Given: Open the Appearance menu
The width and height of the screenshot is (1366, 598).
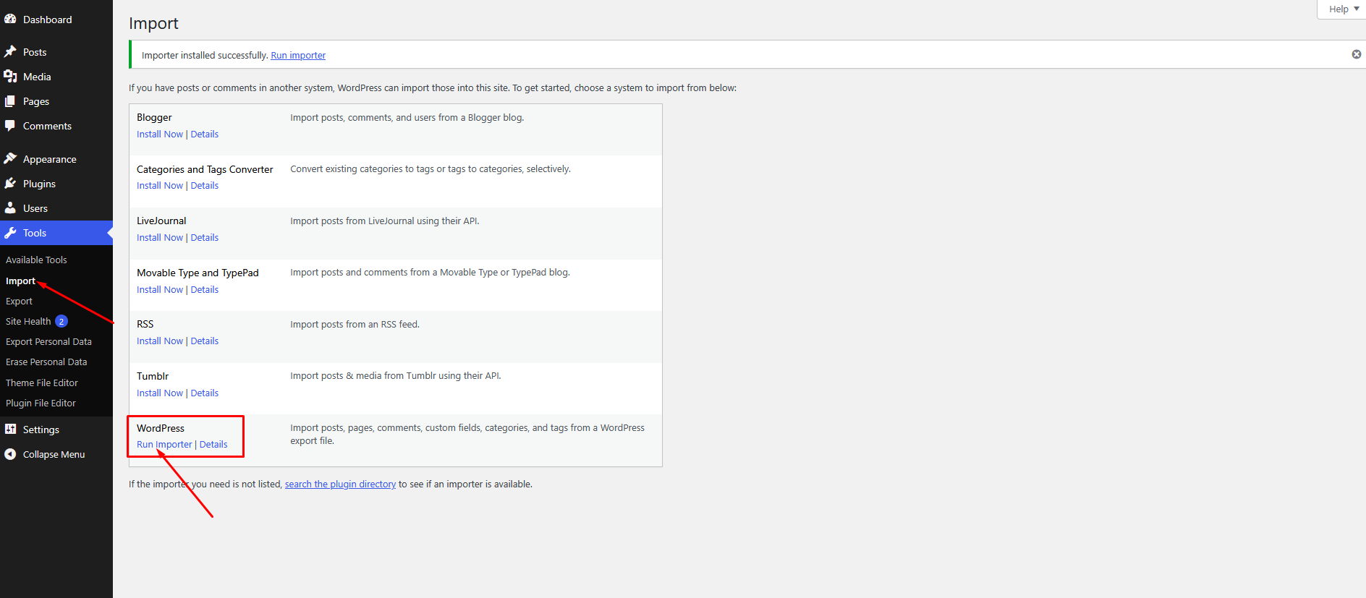Looking at the screenshot, I should pos(50,159).
